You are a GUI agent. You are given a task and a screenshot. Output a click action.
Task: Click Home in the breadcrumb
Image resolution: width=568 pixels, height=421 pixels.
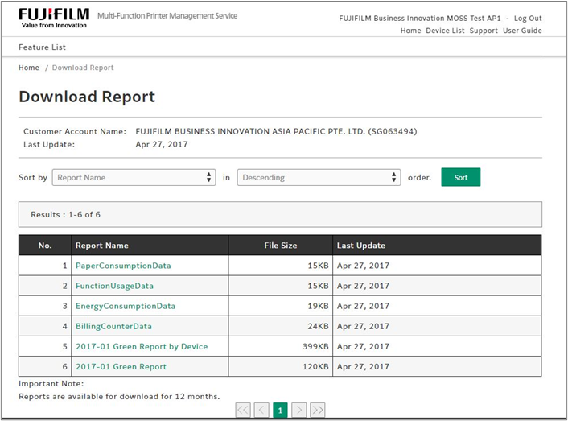(29, 68)
